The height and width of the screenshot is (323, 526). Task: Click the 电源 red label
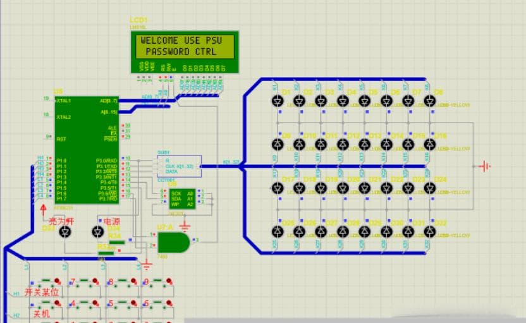coord(111,222)
